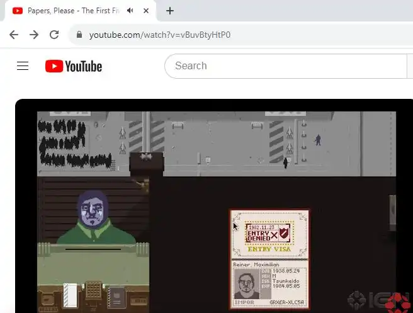
Task: Click the passport photo of Reiner, Maximilian
Action: coord(247,284)
